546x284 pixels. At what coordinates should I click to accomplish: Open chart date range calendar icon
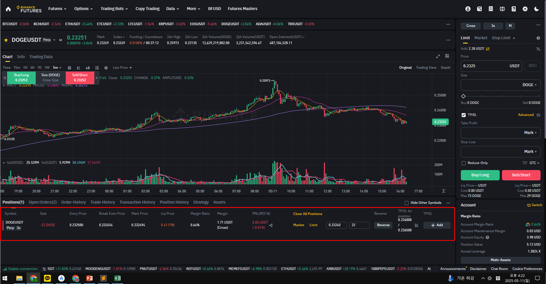tap(69, 68)
